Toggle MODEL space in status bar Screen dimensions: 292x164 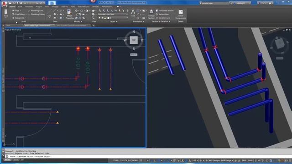coord(135,160)
